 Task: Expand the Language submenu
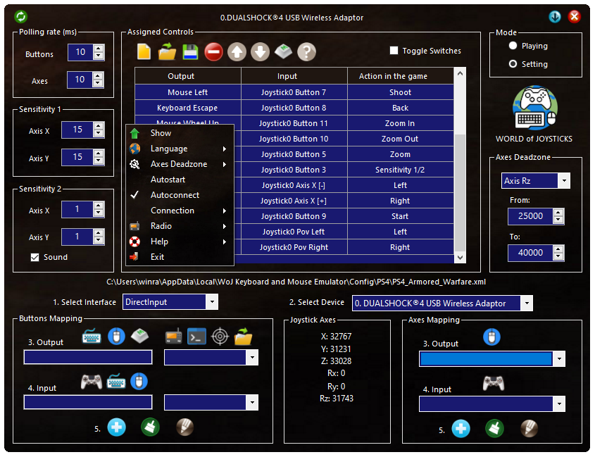tap(180, 149)
